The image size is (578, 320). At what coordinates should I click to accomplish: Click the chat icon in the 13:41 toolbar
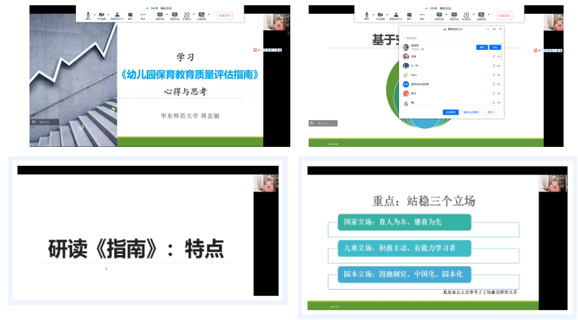coord(409,14)
